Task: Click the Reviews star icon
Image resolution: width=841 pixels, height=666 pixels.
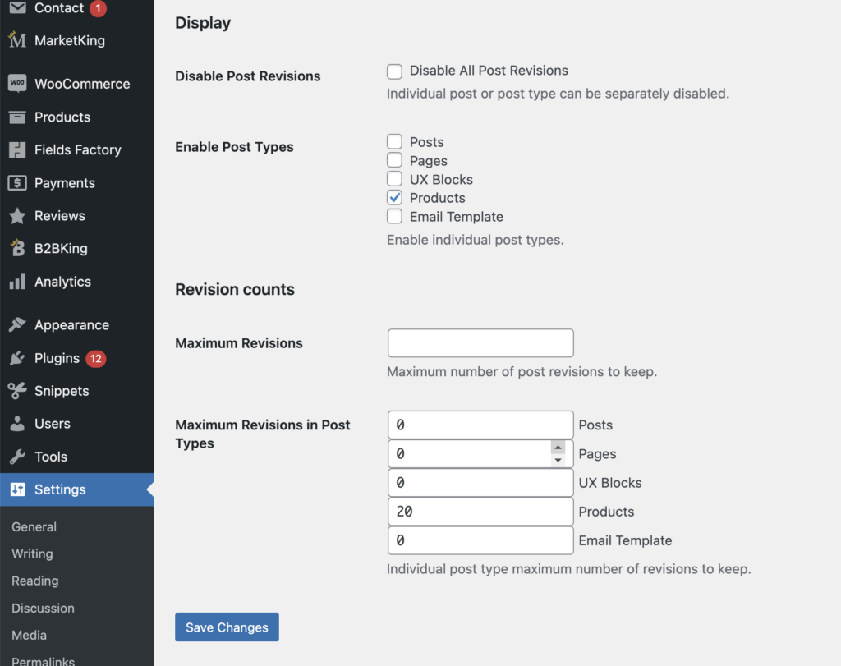Action: tap(17, 215)
